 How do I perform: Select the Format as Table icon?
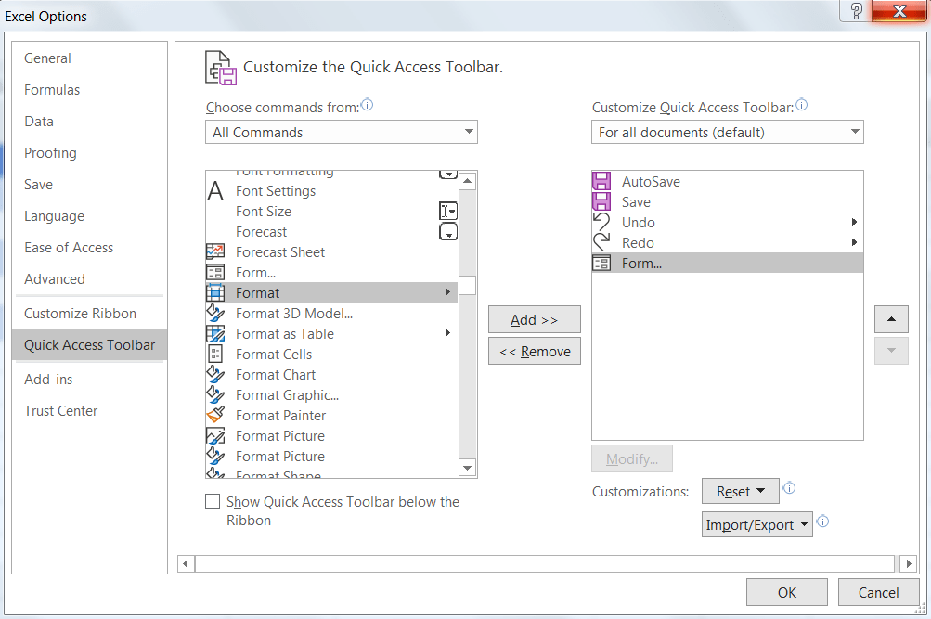215,334
